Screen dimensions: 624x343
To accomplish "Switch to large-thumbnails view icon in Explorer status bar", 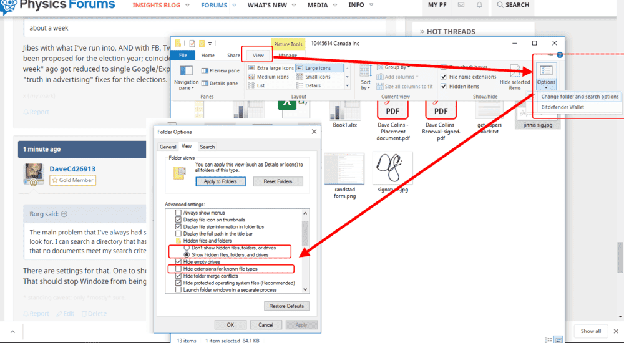I will pos(558,340).
